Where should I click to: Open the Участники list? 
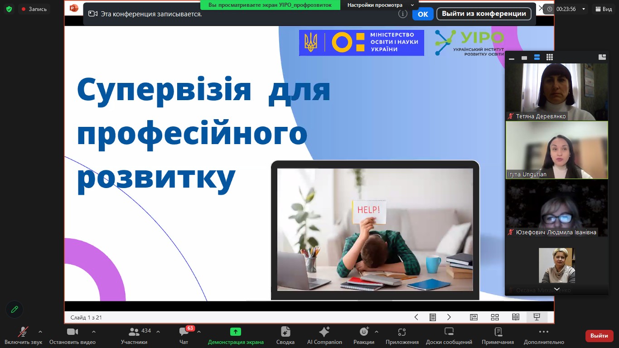134,335
